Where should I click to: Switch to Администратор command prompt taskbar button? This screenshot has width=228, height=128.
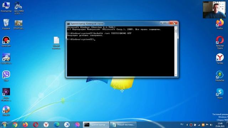pyautogui.click(x=96, y=125)
